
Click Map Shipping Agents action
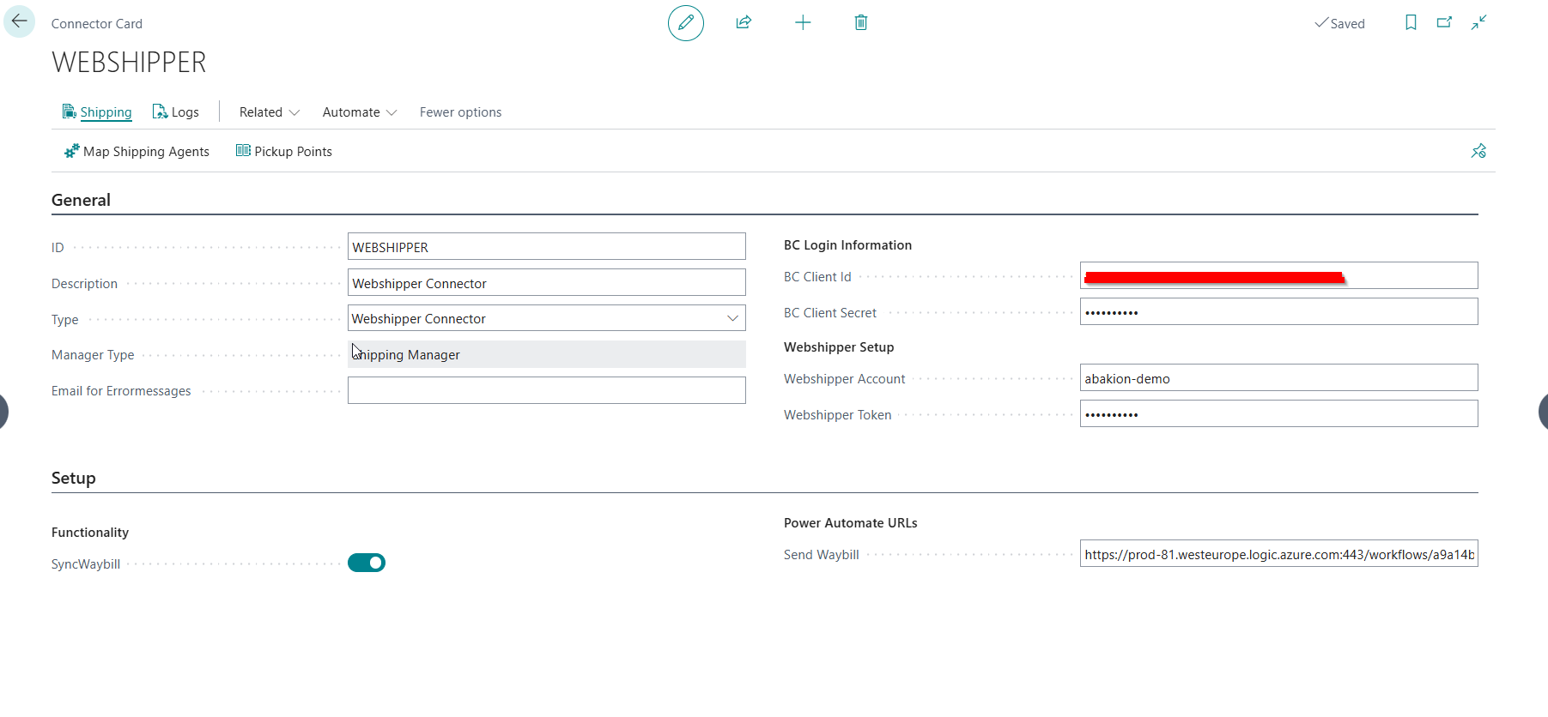[x=137, y=152]
